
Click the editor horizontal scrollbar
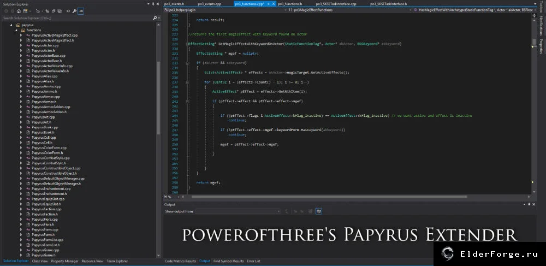coord(329,197)
